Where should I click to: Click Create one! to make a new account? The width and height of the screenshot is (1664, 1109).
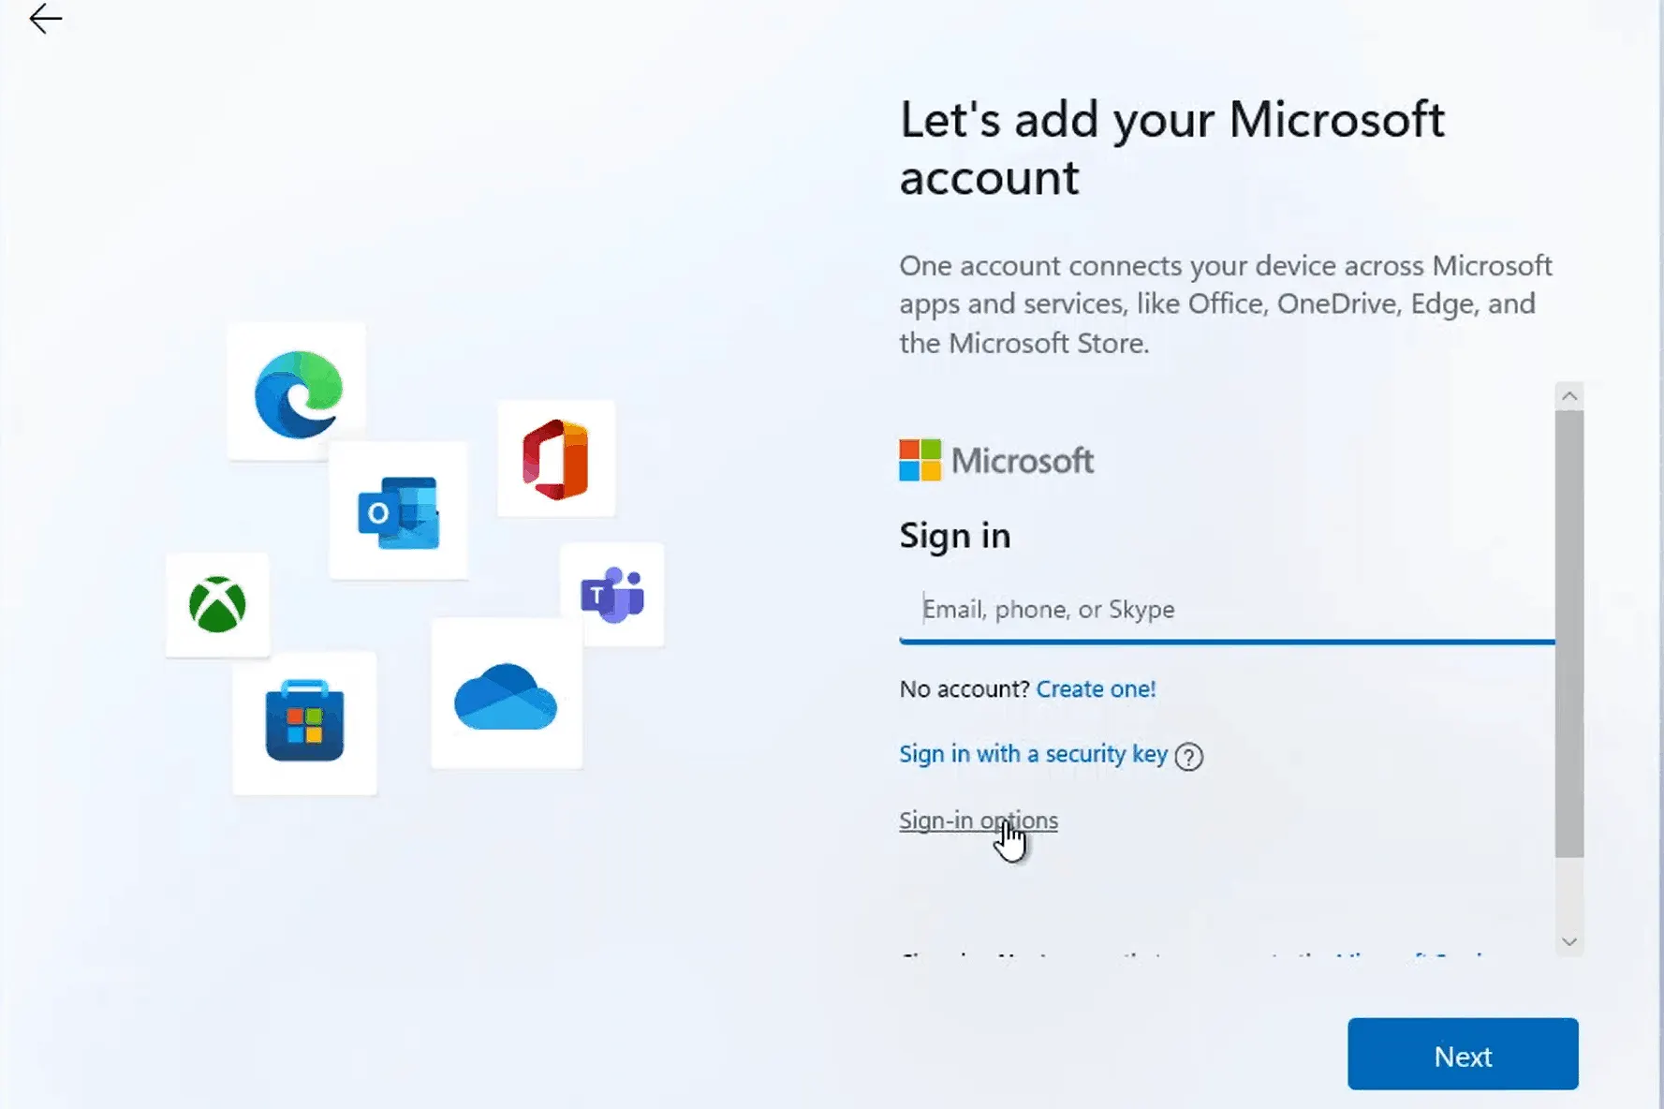click(1096, 688)
